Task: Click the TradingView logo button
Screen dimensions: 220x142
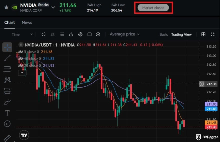Action: point(24,135)
